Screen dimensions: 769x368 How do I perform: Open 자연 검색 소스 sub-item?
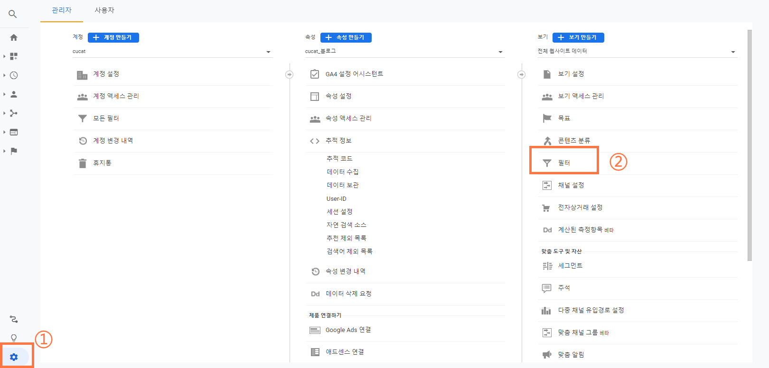(347, 225)
